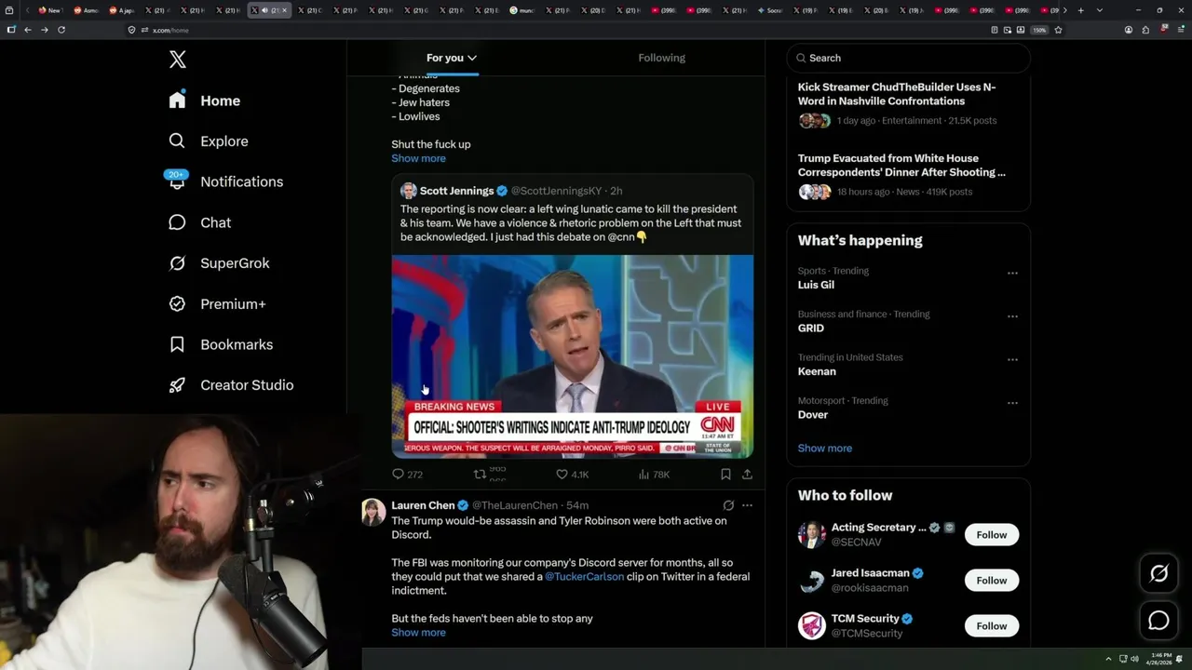Expand the For you feed dropdown chevron

tap(472, 58)
